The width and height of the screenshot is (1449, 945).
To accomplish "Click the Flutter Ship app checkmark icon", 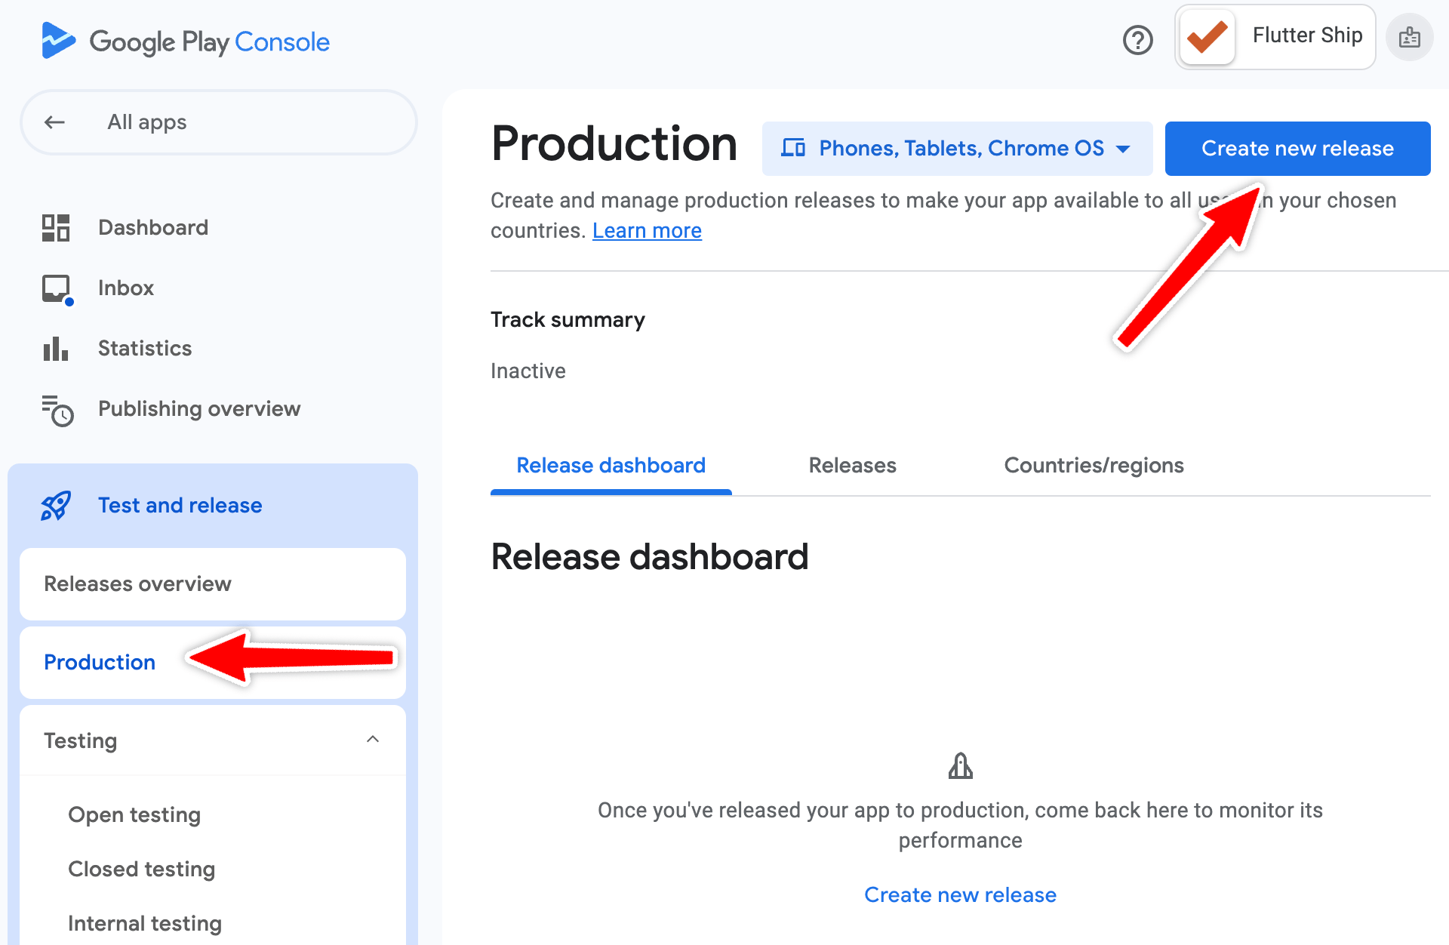I will click(x=1207, y=37).
